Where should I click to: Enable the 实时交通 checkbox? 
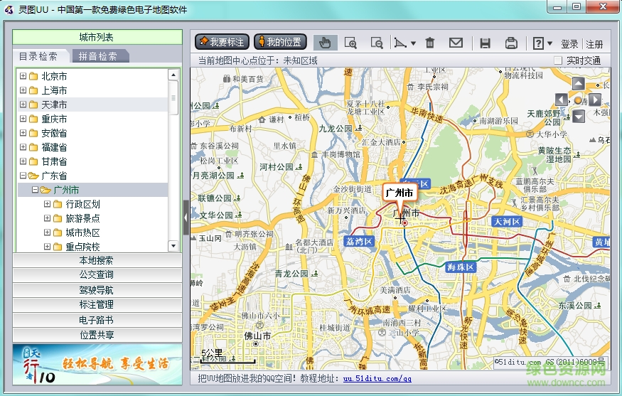558,61
